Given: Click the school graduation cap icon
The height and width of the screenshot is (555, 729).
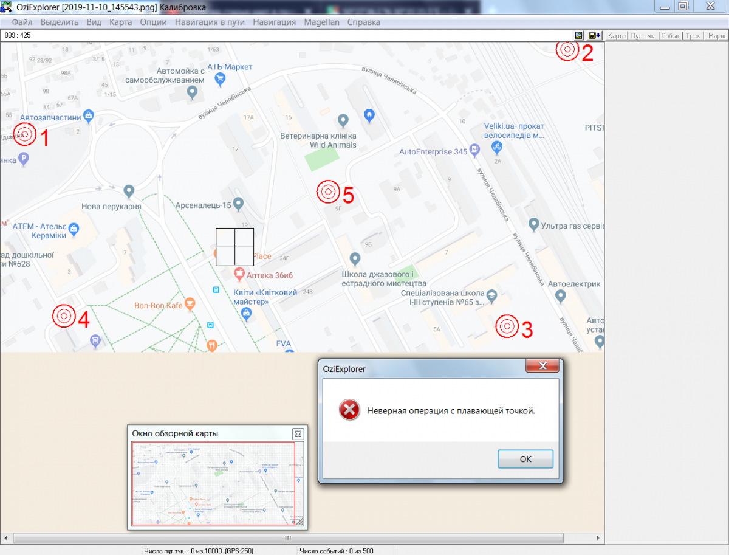Looking at the screenshot, I should (x=491, y=295).
